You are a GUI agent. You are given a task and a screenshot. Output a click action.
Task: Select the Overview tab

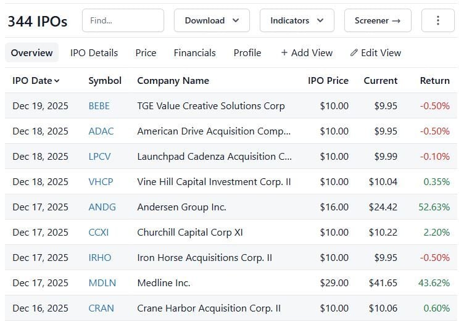(31, 53)
